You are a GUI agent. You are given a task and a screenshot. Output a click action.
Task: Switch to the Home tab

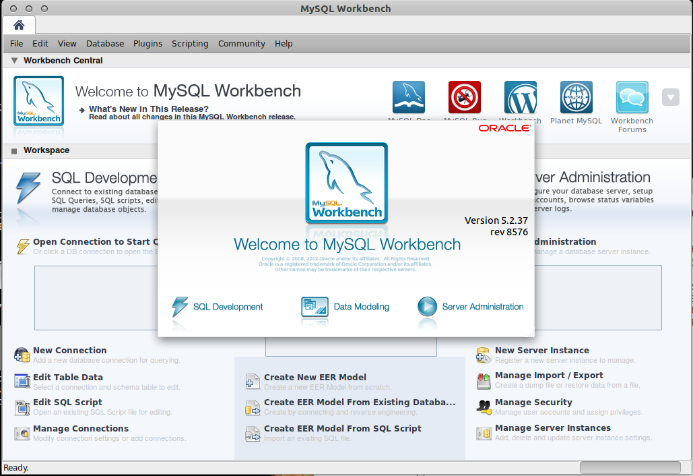tap(19, 25)
